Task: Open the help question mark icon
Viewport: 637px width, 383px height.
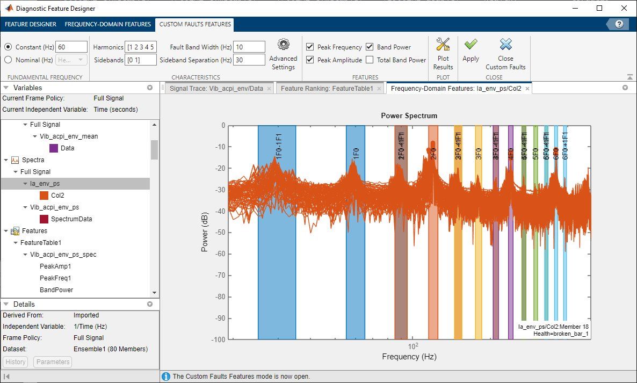Action: pyautogui.click(x=619, y=24)
